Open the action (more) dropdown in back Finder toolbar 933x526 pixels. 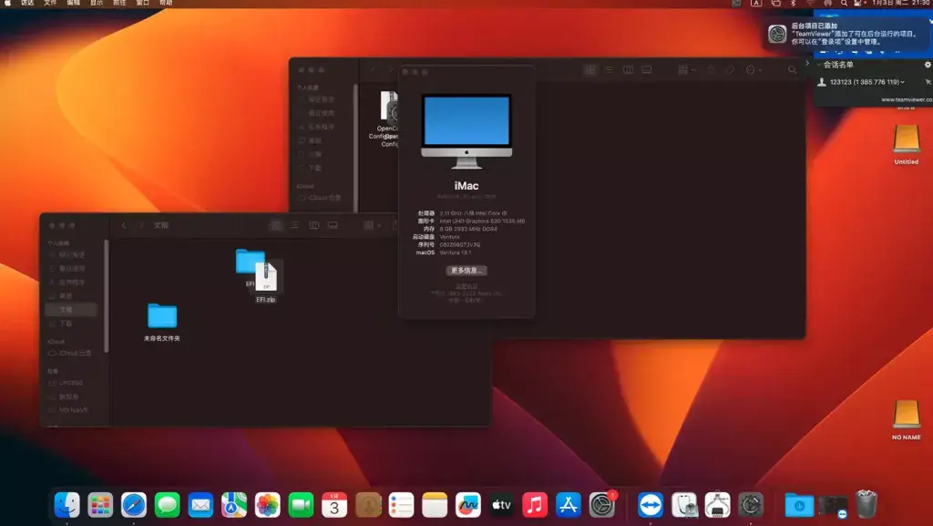[x=754, y=70]
